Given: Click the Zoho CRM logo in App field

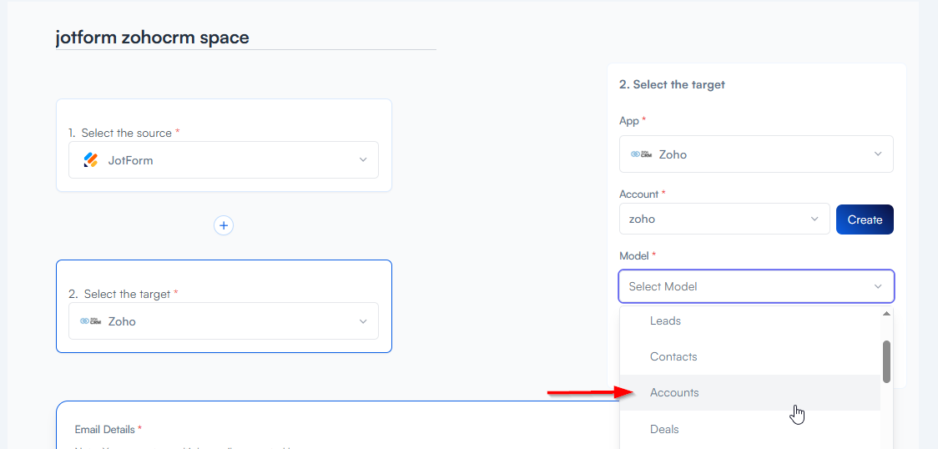Looking at the screenshot, I should coord(641,154).
